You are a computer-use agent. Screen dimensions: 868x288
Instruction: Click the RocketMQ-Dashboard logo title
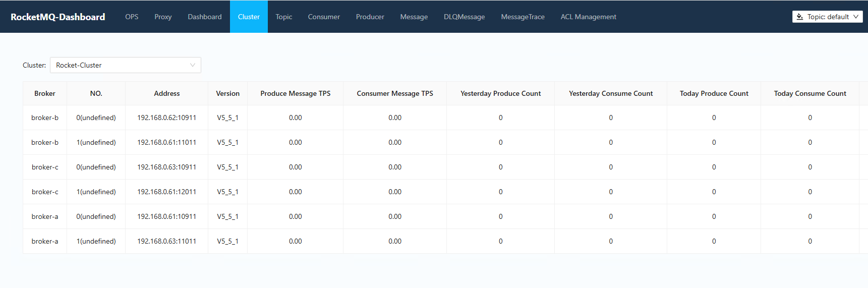pyautogui.click(x=58, y=17)
